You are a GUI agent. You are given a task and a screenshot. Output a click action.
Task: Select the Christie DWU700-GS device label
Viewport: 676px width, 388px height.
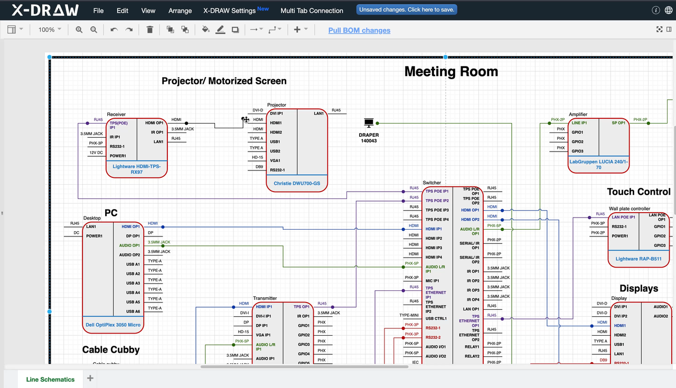tap(297, 184)
